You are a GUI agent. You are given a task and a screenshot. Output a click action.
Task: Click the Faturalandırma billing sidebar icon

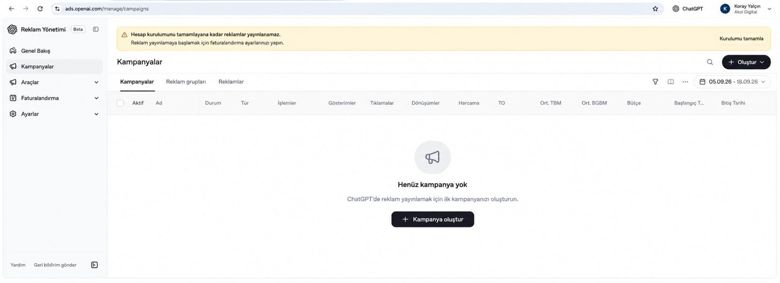point(13,98)
